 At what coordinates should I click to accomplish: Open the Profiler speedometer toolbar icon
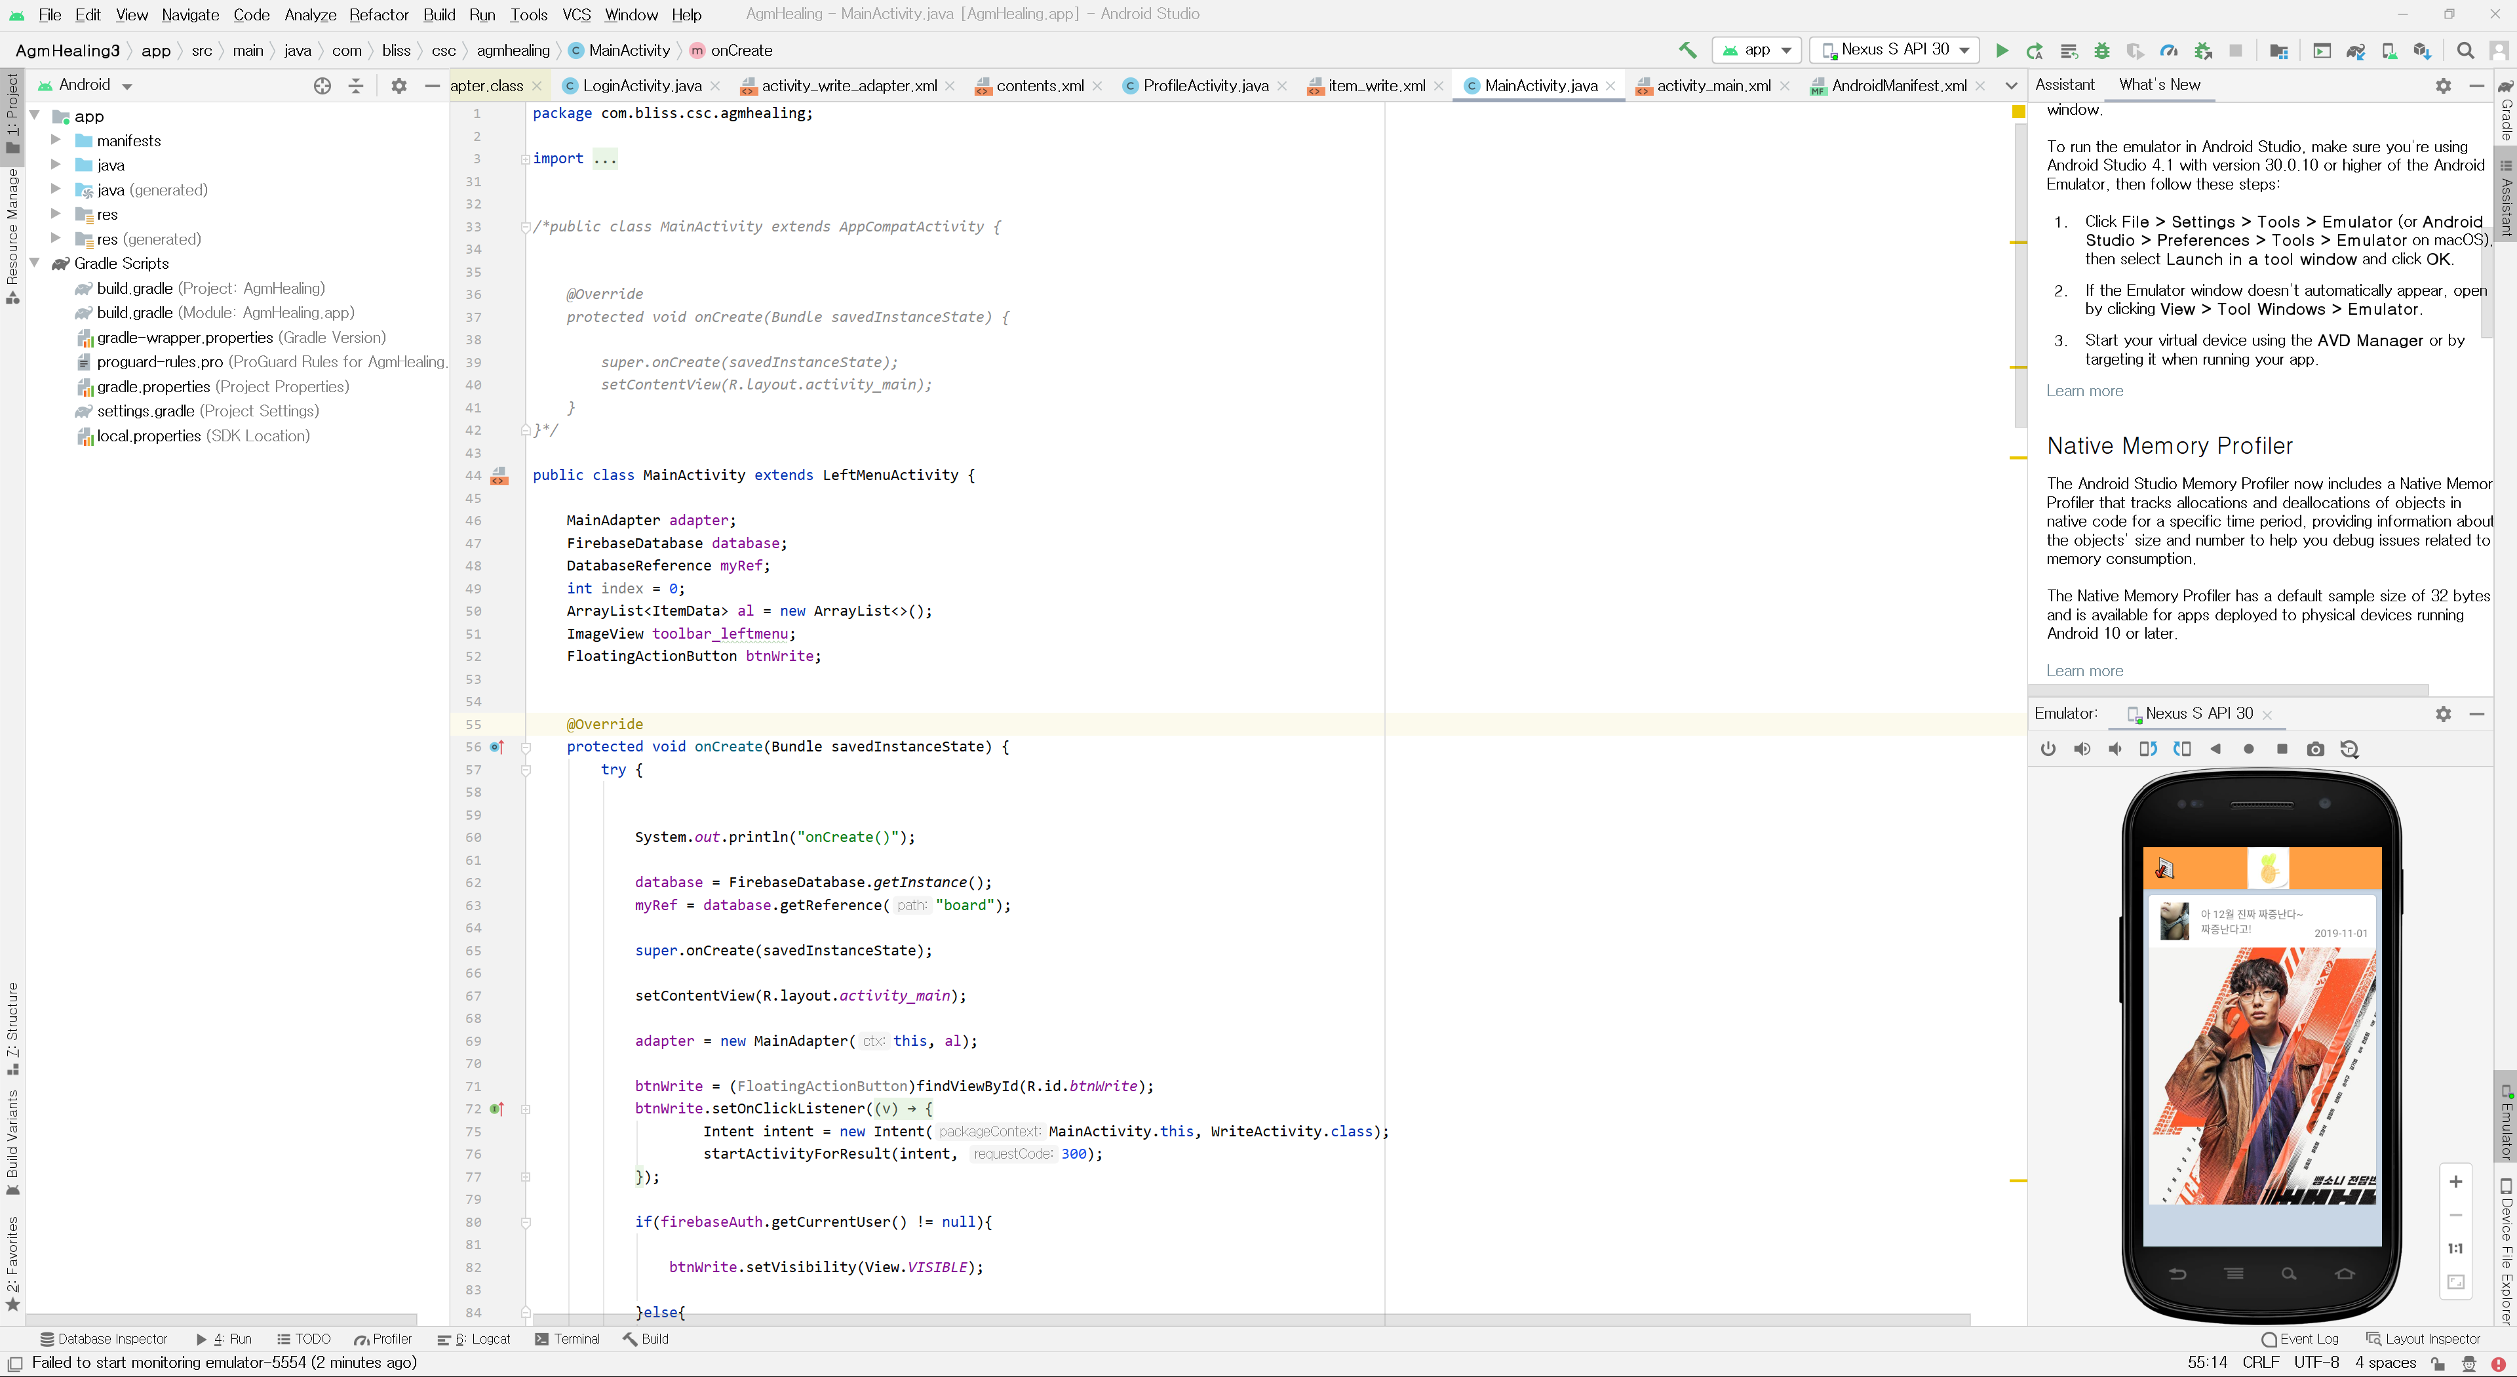coord(2168,51)
